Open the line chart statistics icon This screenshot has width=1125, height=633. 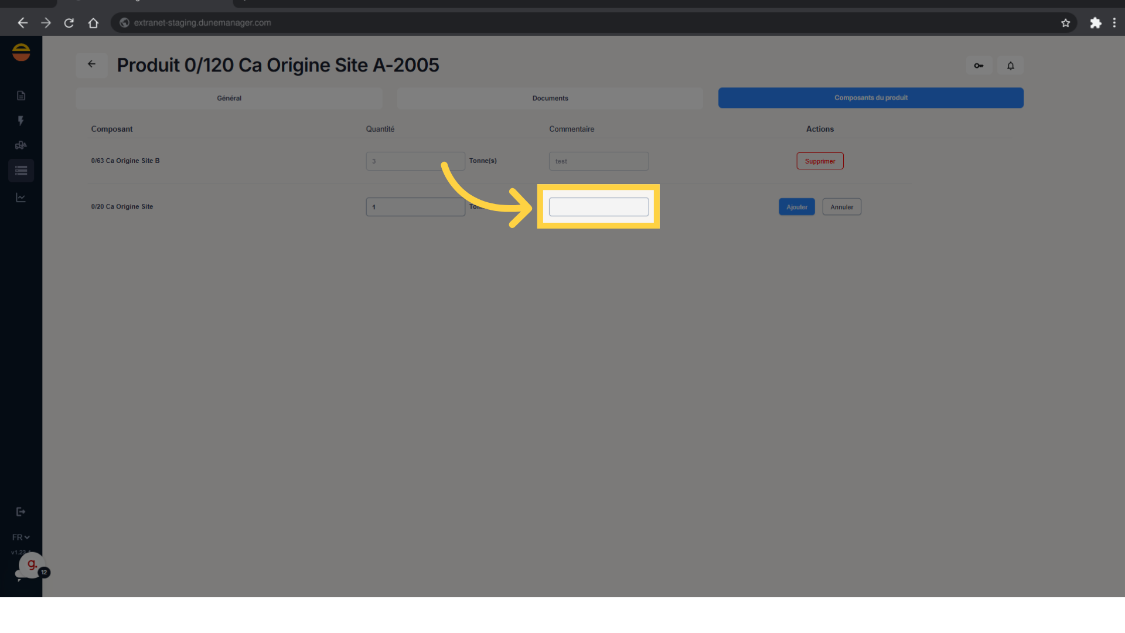pyautogui.click(x=21, y=198)
